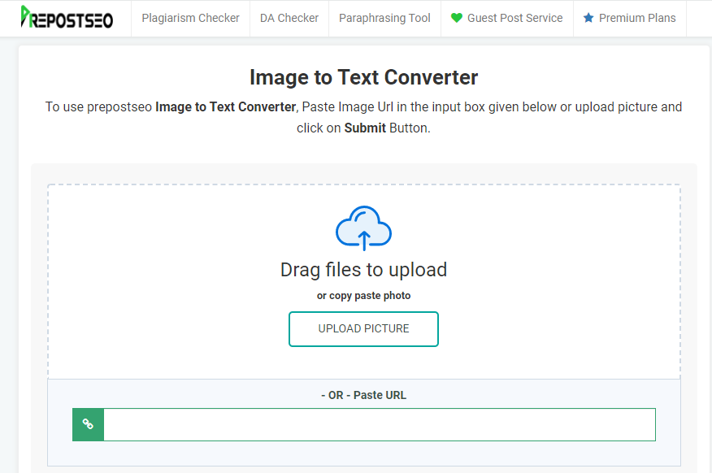Focus the Paste URL input field

pyautogui.click(x=380, y=424)
